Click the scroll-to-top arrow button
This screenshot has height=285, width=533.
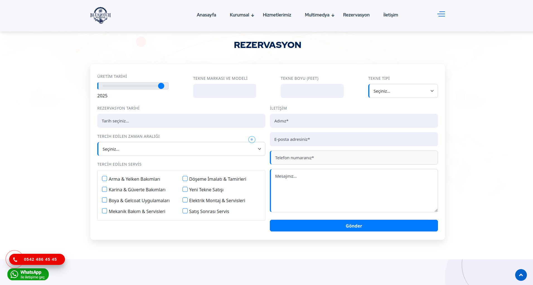521,275
